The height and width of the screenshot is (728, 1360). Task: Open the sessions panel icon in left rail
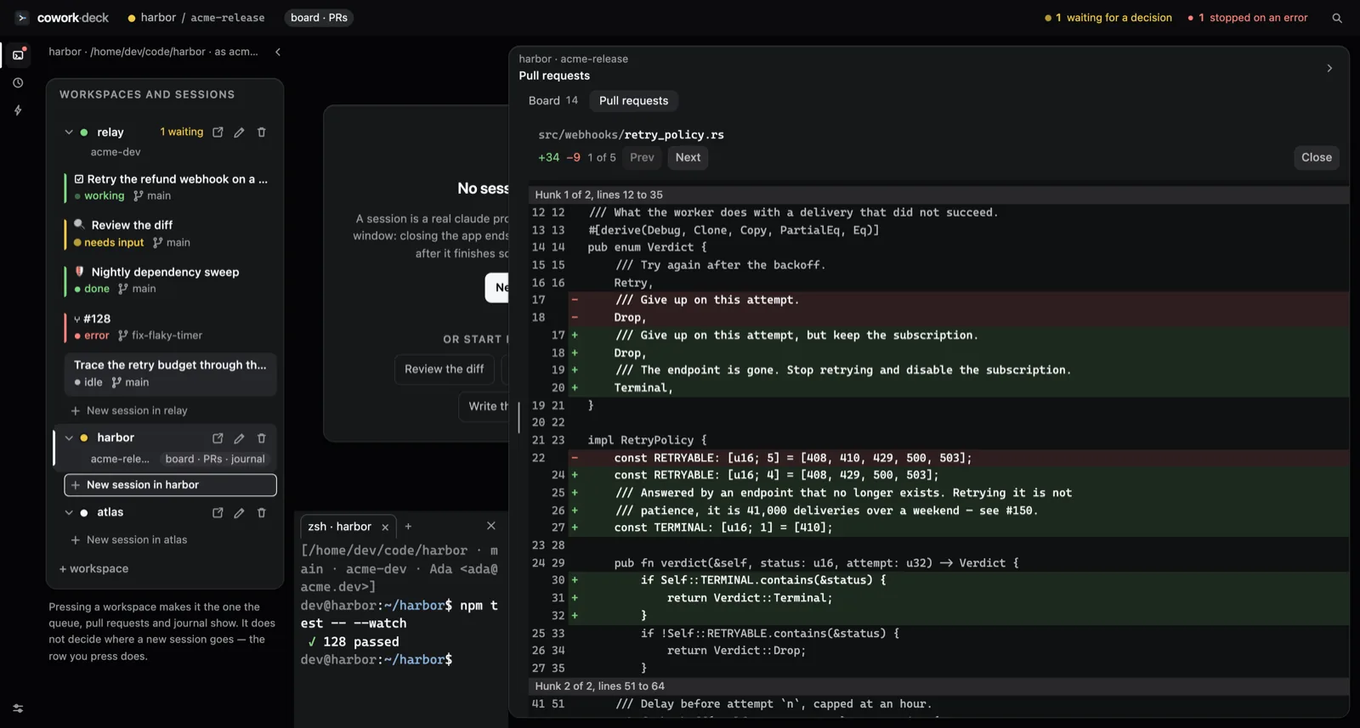point(18,54)
